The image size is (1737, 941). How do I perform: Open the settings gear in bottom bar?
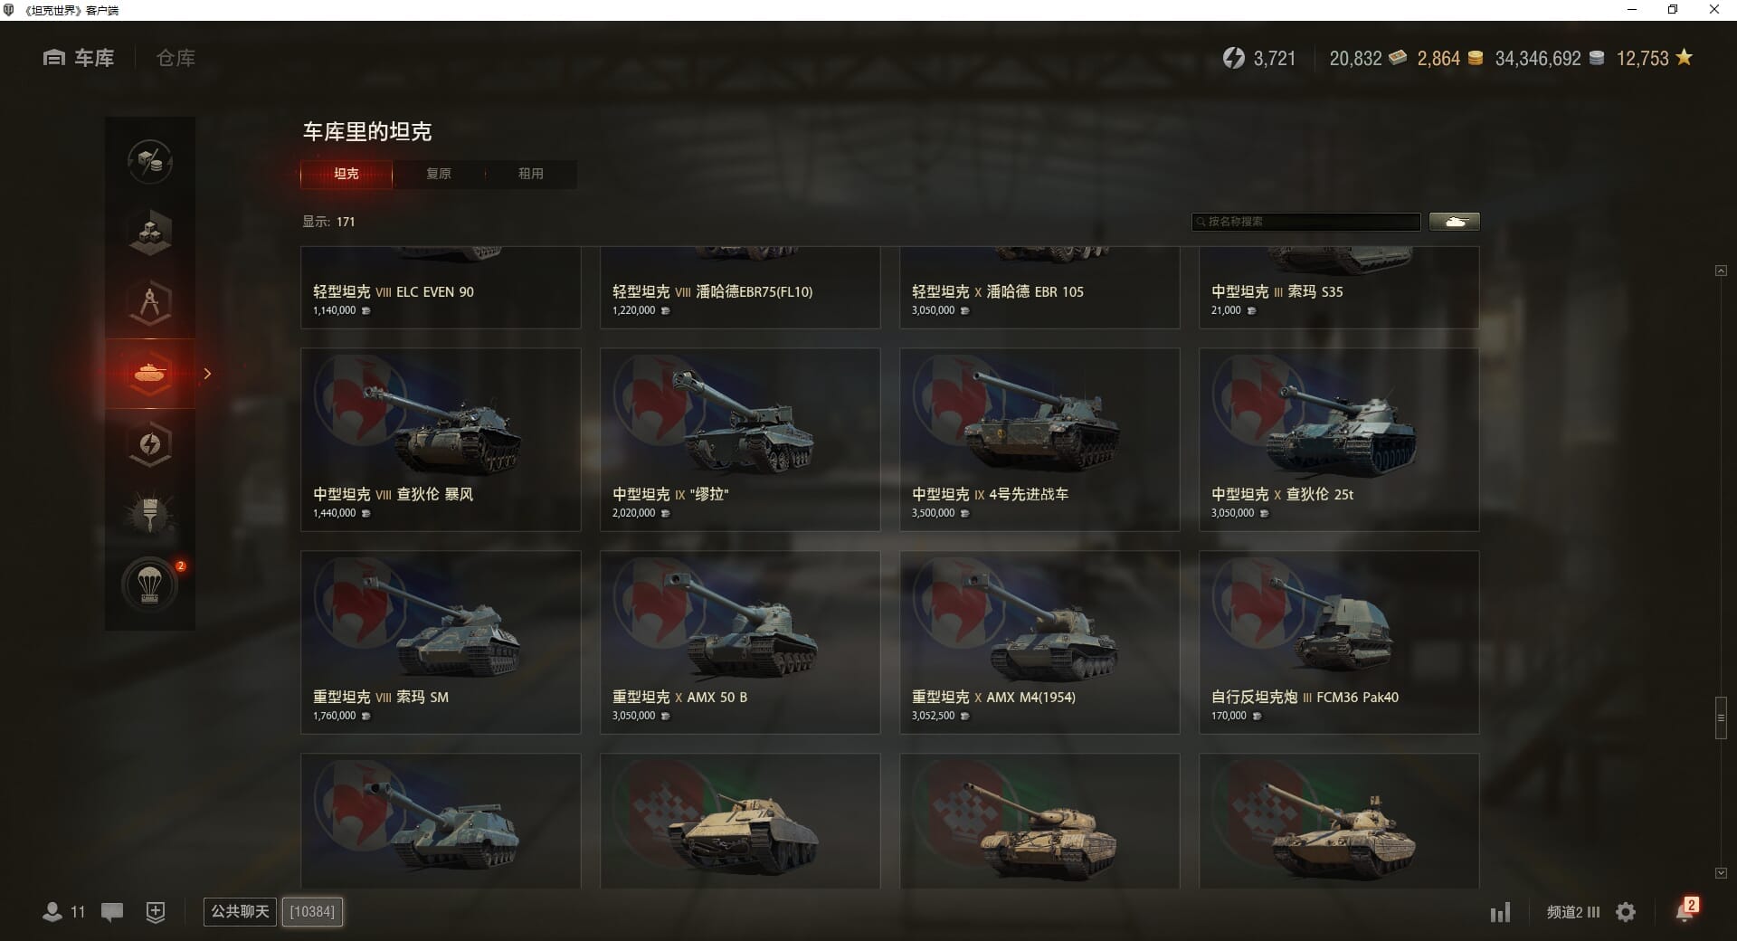[x=1626, y=912]
